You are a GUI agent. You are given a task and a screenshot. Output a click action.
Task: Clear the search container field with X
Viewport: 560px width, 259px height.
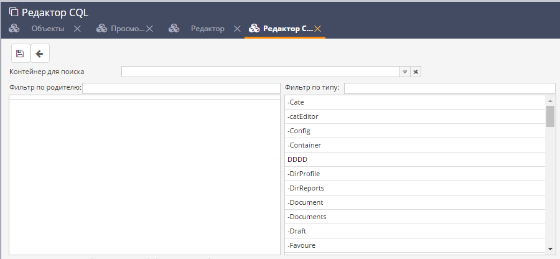click(x=416, y=72)
